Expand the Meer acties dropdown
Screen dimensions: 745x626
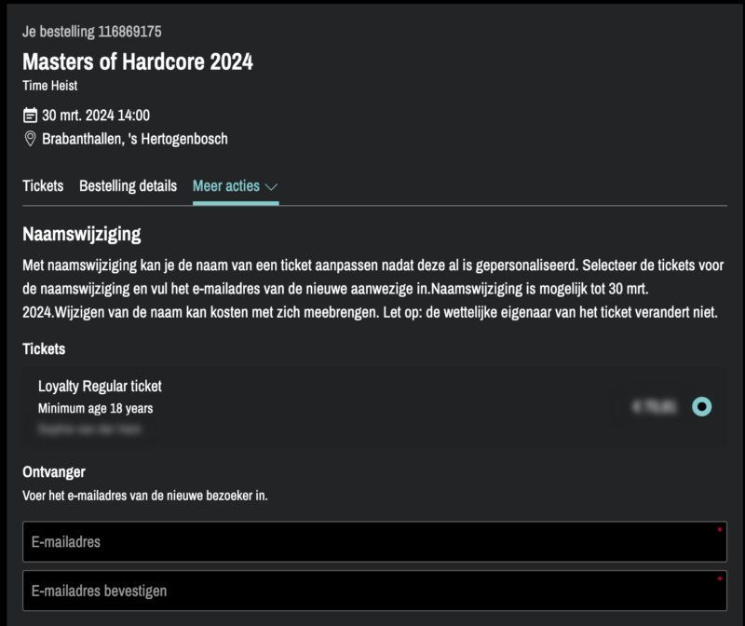[236, 186]
